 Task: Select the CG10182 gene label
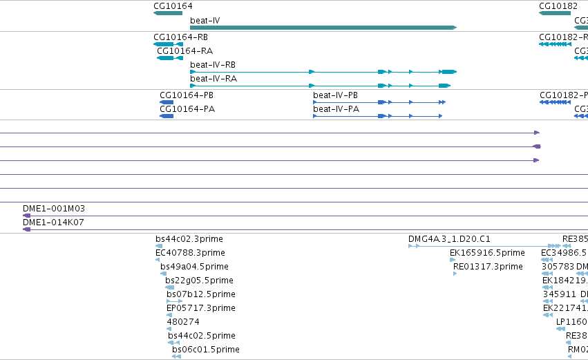coord(558,6)
